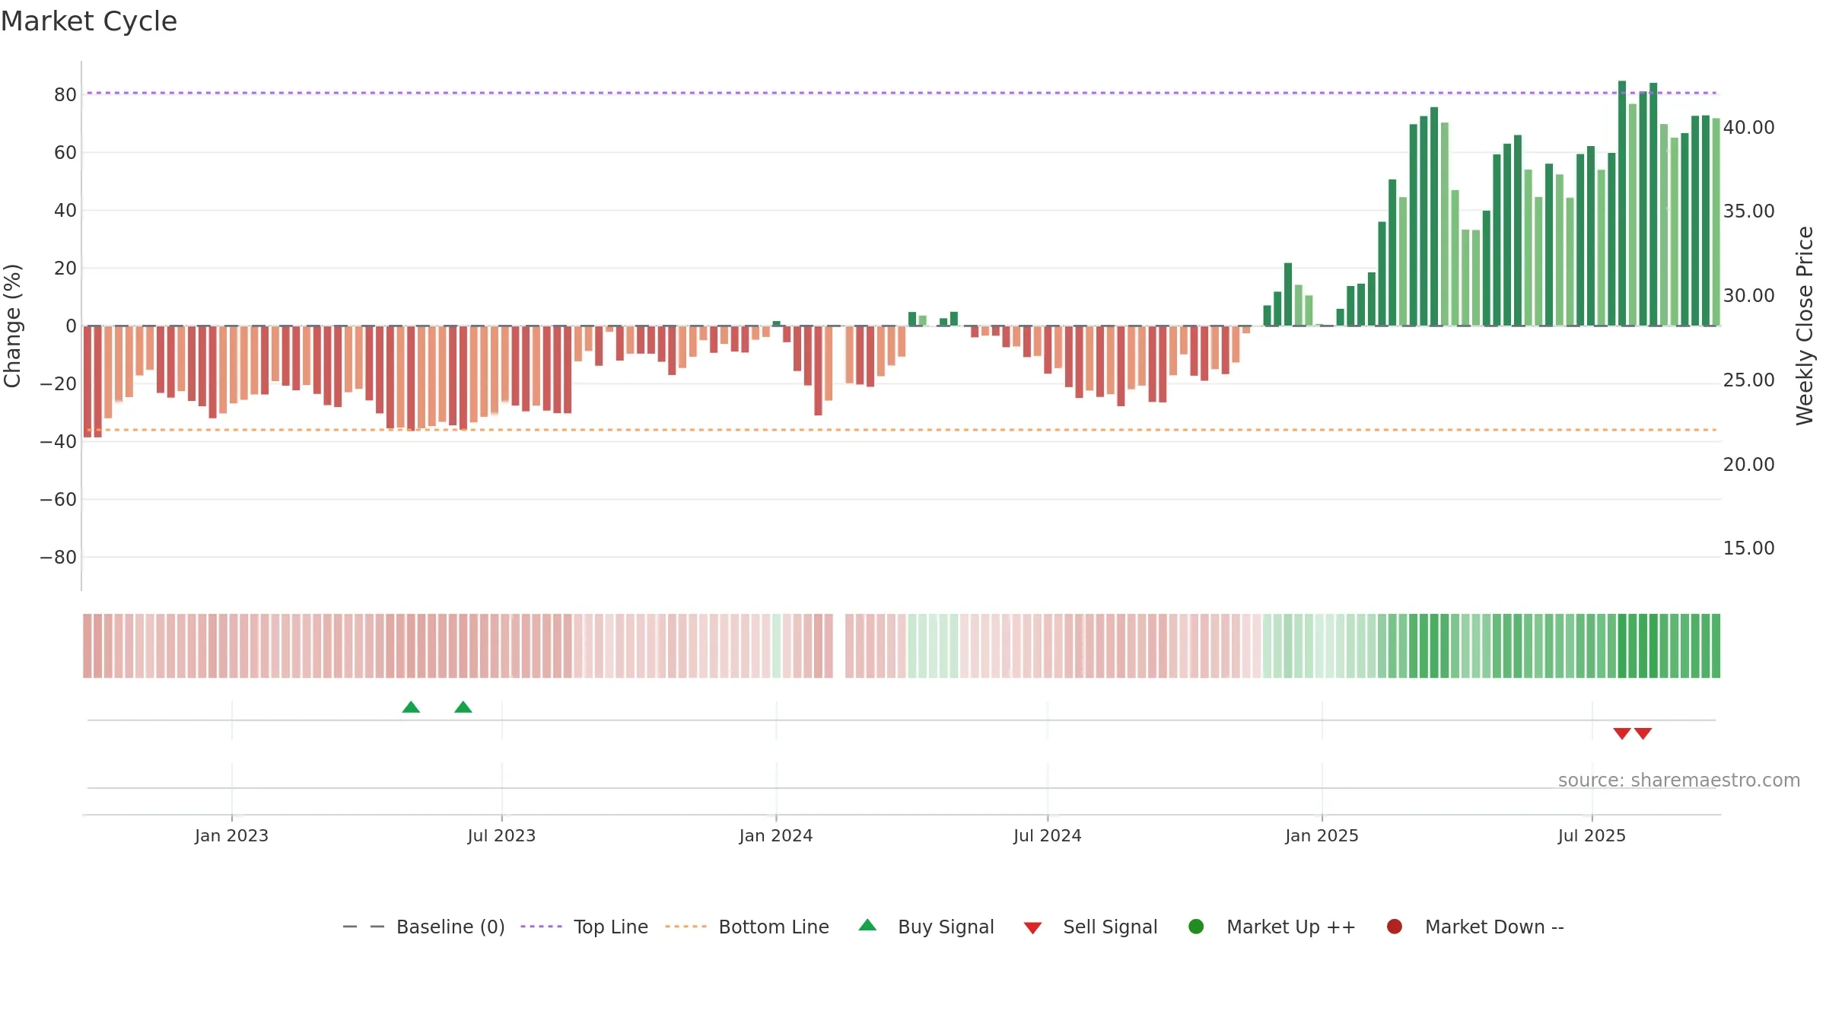Toggle the Sell Signal legend entry
The width and height of the screenshot is (1826, 1027).
pyautogui.click(x=1090, y=927)
